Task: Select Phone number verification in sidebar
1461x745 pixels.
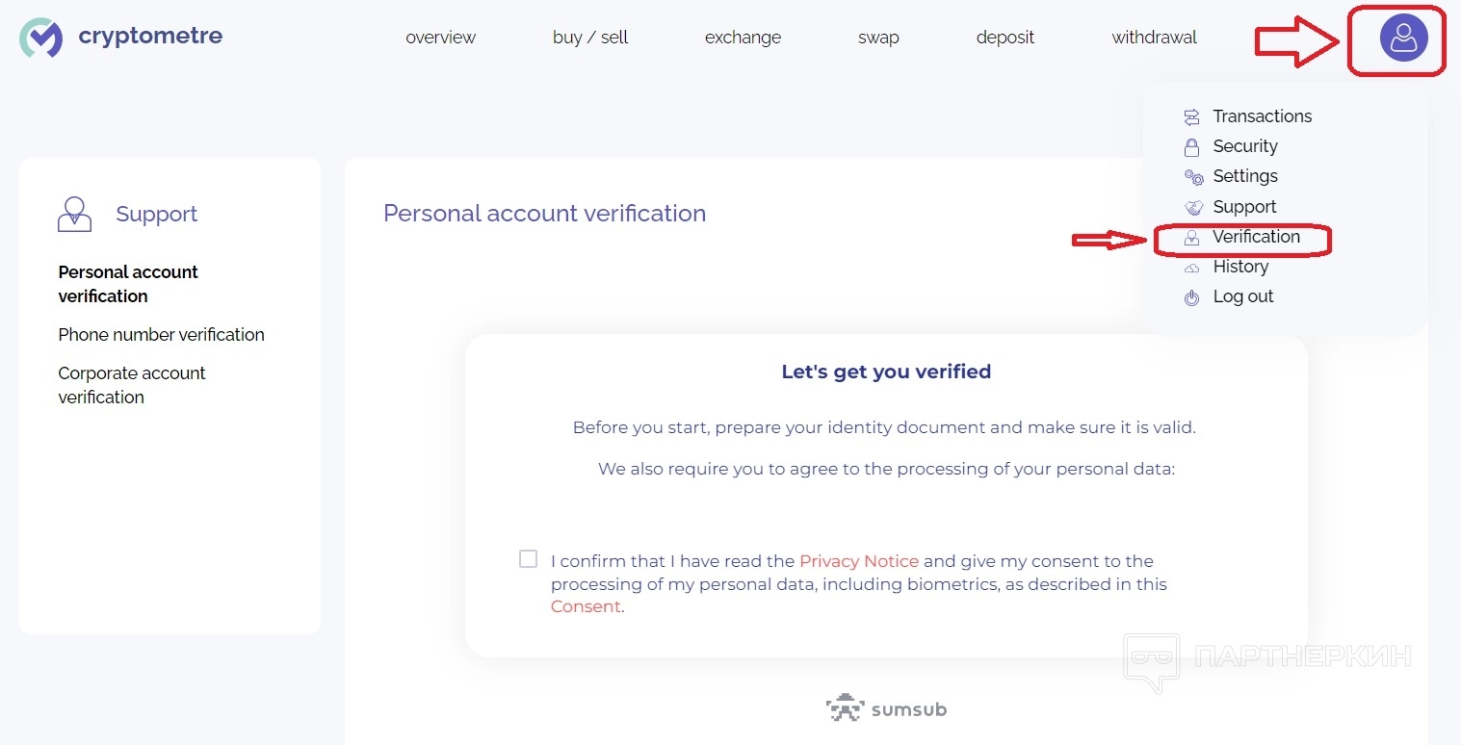Action: tap(161, 335)
